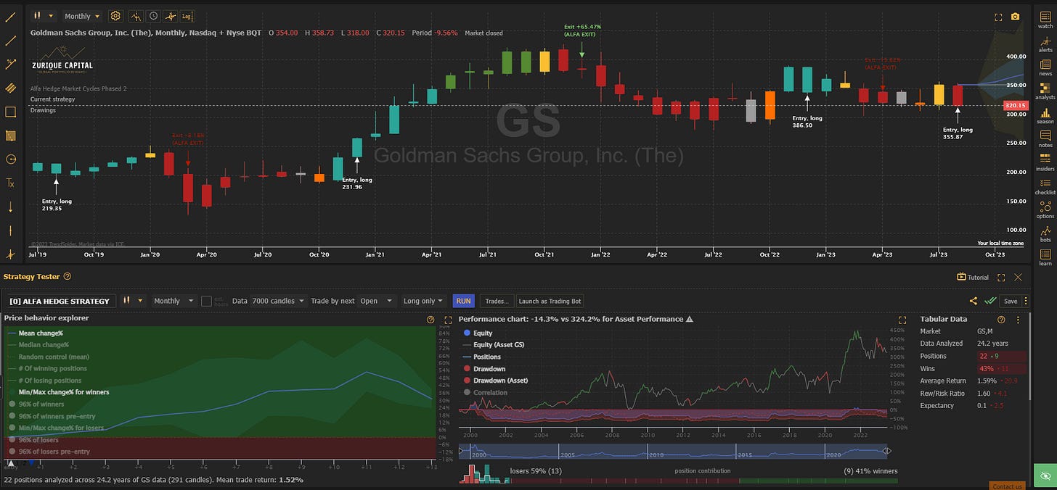Screen dimensions: 1057x490
Task: Take a chart snapshot with camera icon
Action: tap(1015, 17)
